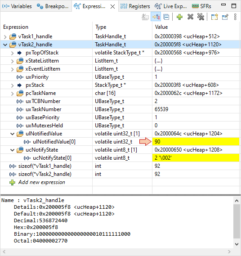Close the Expressions tab
Image resolution: width=241 pixels, height=256 pixels.
pos(112,7)
